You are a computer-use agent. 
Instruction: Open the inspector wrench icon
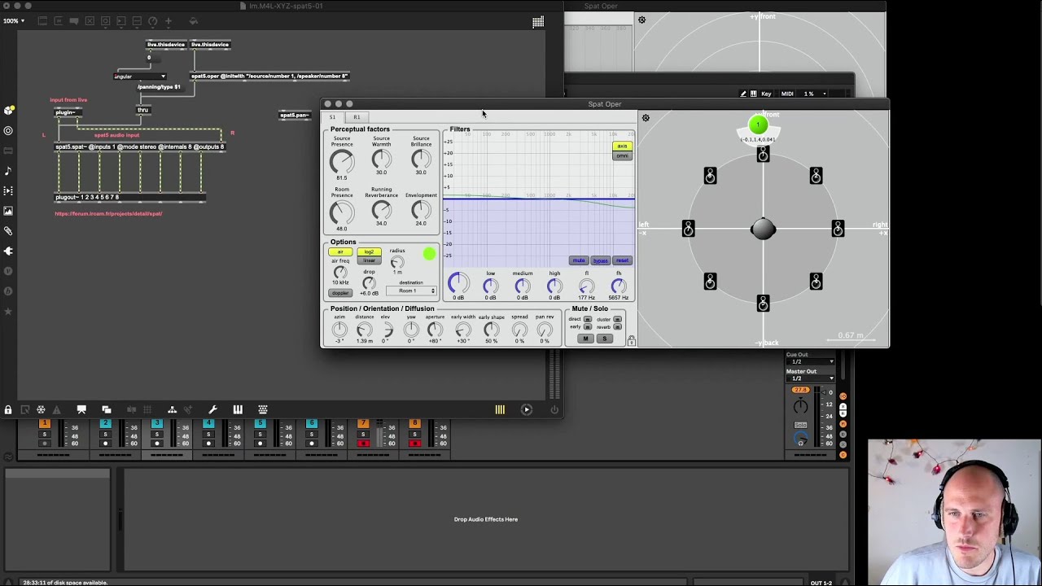212,409
